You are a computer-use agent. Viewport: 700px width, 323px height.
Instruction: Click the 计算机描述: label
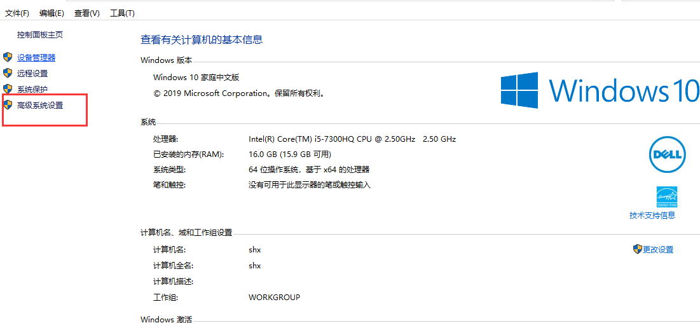coord(173,282)
